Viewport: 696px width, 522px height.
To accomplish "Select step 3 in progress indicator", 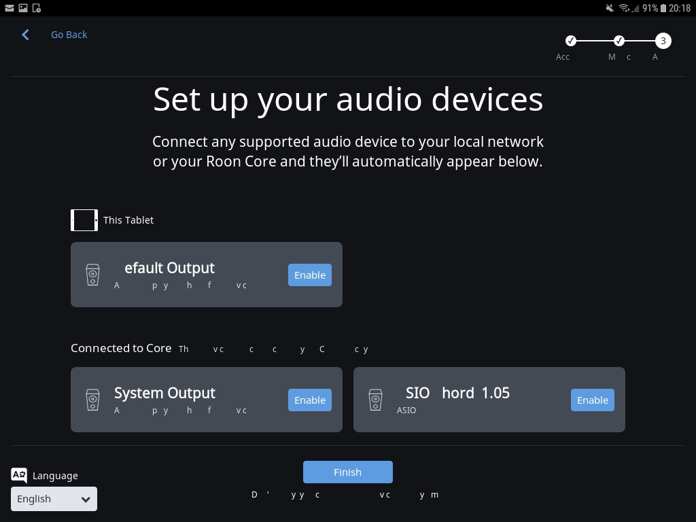I will (663, 41).
